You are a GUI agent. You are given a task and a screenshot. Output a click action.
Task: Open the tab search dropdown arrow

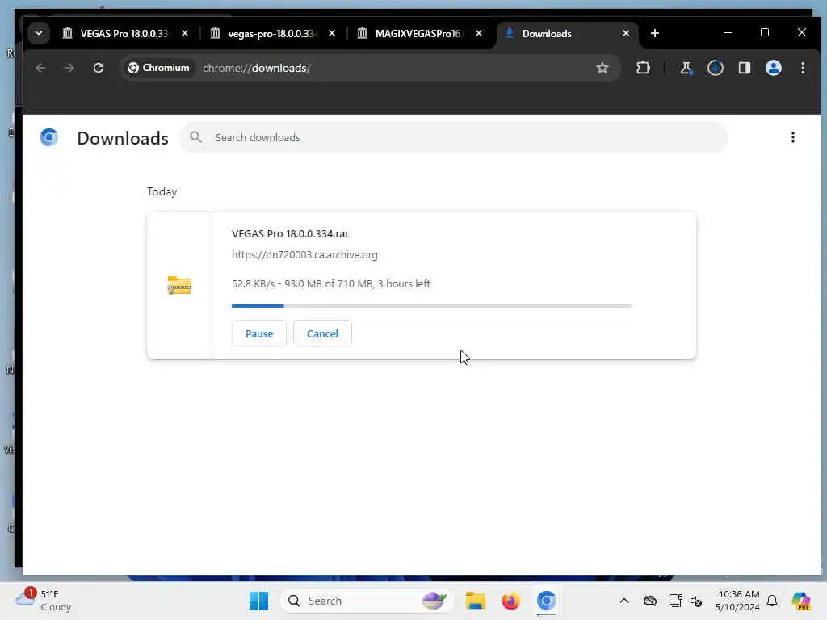[39, 33]
